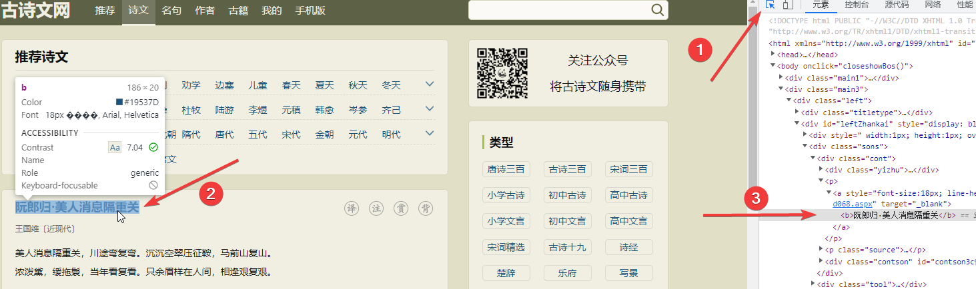
Task: Expand the row ending with 冬天
Action: click(430, 85)
